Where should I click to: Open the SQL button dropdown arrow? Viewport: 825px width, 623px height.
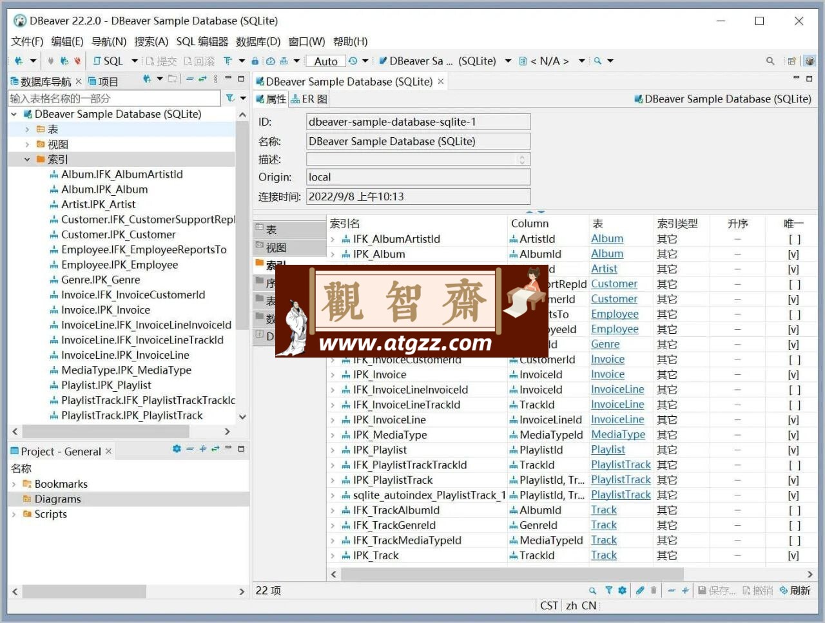[x=135, y=61]
